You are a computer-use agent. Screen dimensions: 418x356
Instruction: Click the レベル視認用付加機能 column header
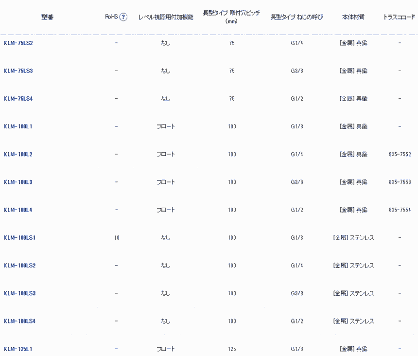point(166,17)
